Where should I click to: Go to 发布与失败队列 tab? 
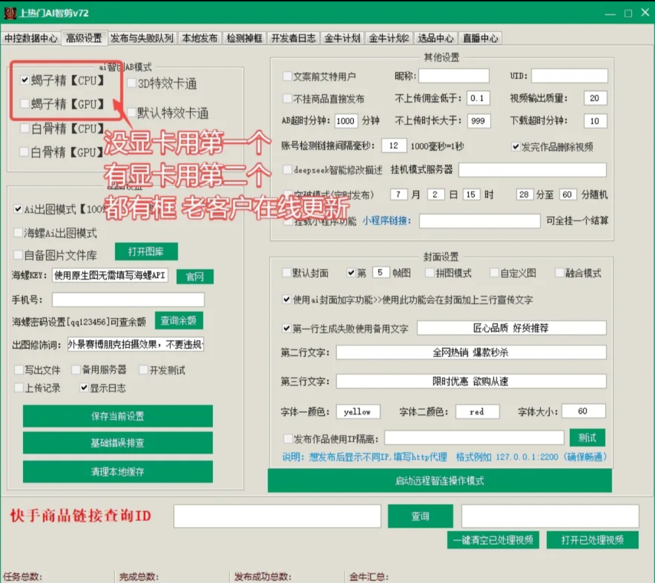[142, 38]
